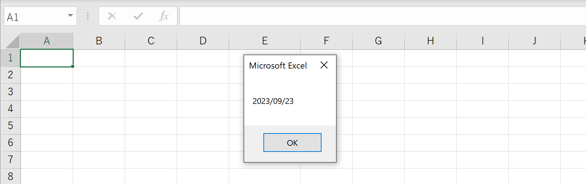Open the Insert Function fx icon
This screenshot has height=184, width=586.
click(x=164, y=16)
